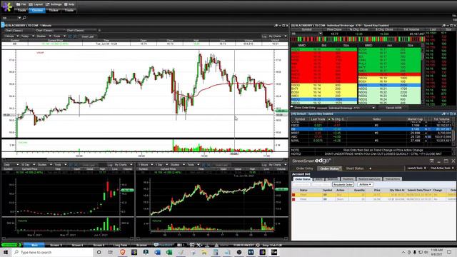Click the red status square in second order row
Screen dimensions: 457x257
pyautogui.click(x=293, y=199)
